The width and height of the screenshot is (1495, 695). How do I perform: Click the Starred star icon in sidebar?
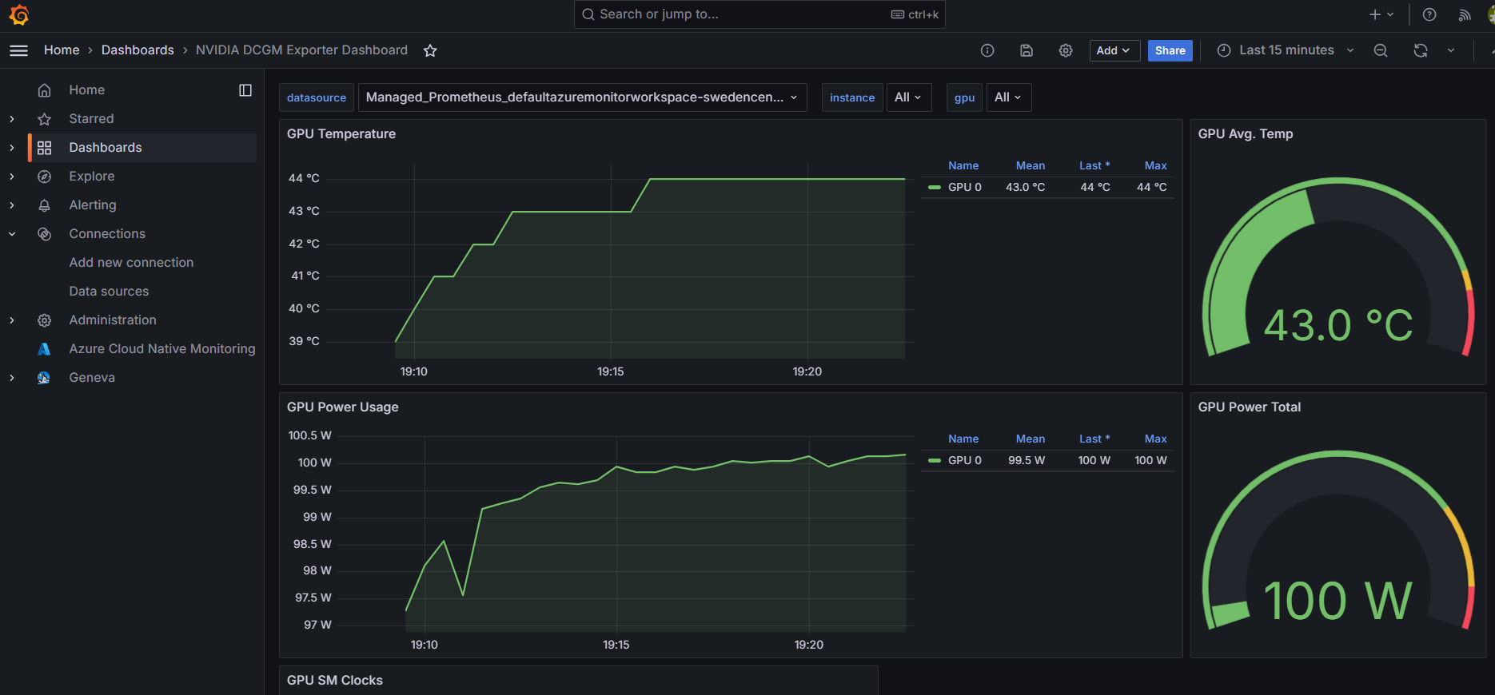click(45, 119)
